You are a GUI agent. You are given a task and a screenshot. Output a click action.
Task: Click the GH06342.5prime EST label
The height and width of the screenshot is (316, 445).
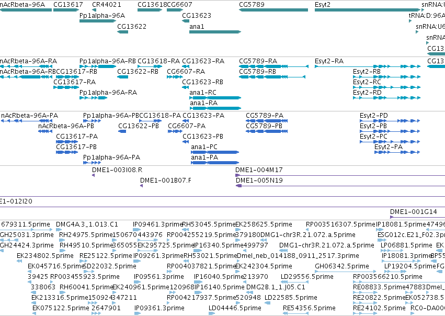coord(342,266)
